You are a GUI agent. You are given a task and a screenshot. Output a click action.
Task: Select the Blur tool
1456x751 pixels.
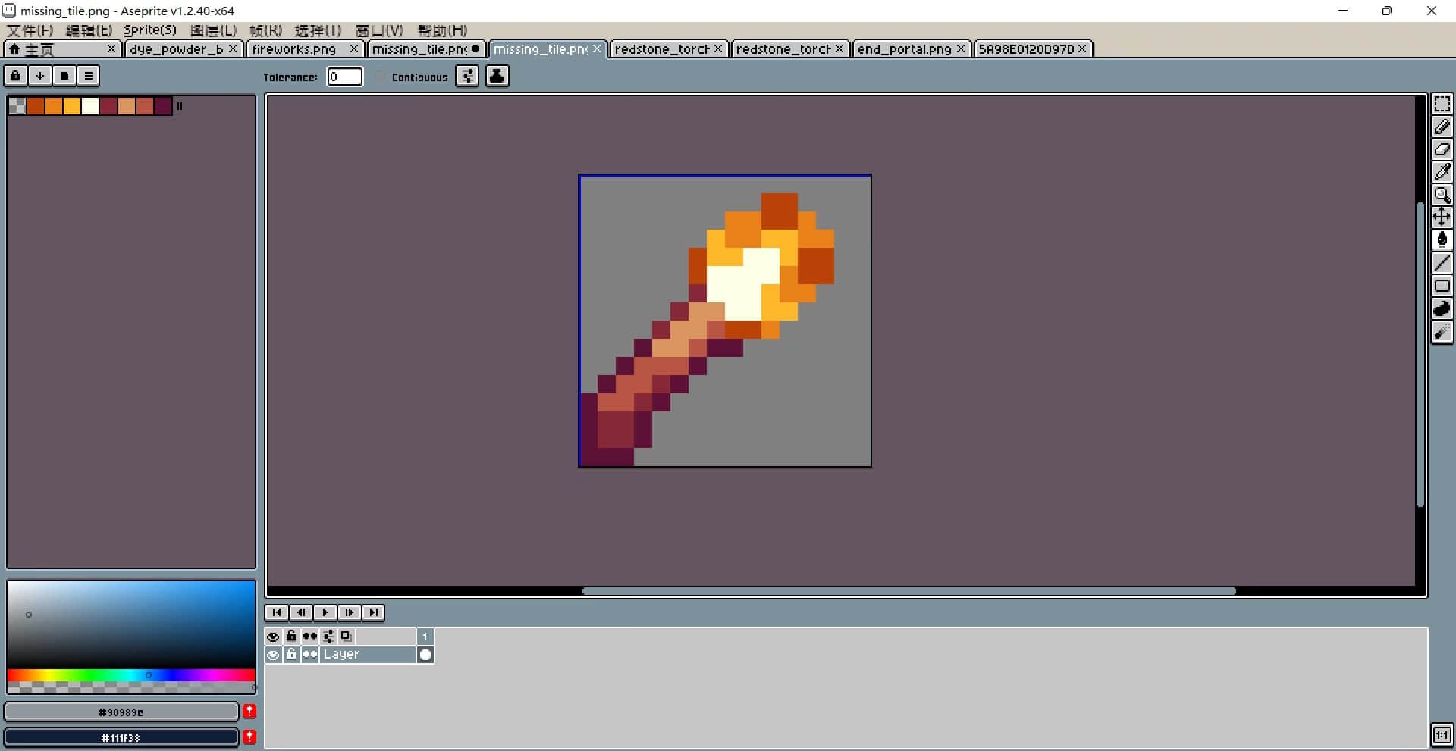[x=1442, y=331]
